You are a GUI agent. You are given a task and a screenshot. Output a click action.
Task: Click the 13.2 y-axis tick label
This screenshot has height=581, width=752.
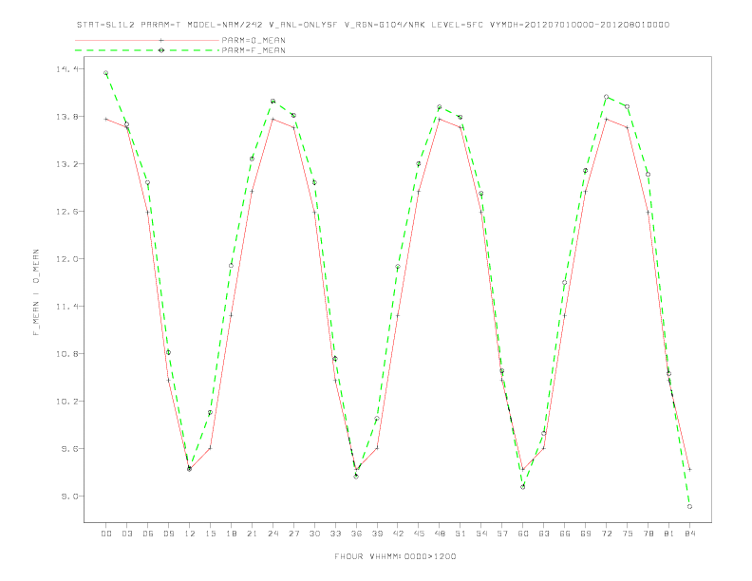click(66, 164)
